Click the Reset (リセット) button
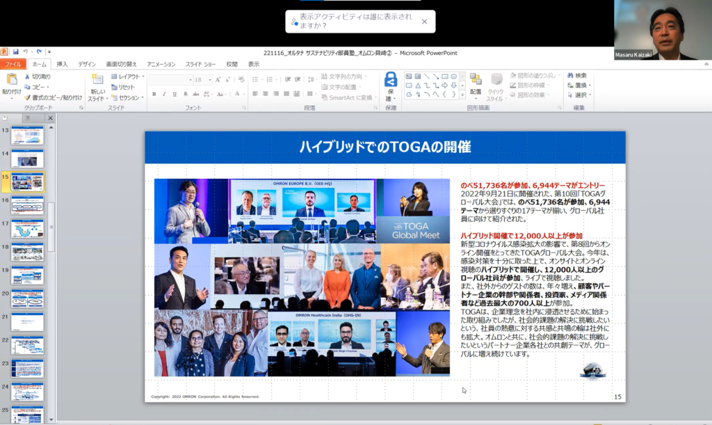The width and height of the screenshot is (712, 425). pyautogui.click(x=122, y=87)
